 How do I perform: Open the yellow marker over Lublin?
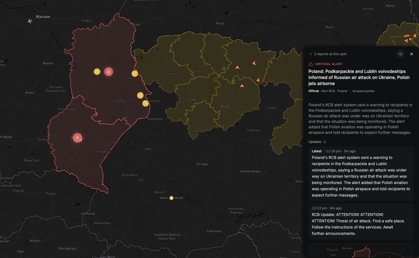coord(97,72)
